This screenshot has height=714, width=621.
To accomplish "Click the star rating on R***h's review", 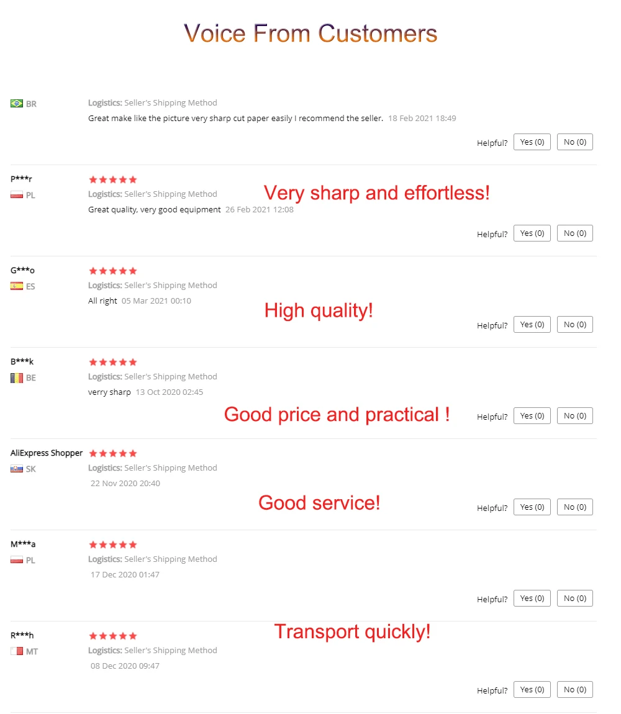I will [x=113, y=636].
